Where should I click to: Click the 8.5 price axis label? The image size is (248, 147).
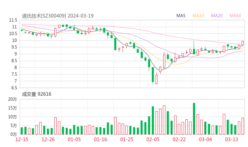14,61
